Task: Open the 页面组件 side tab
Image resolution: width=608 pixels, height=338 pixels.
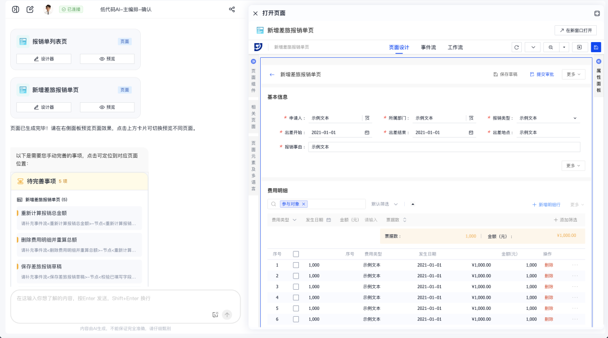Action: click(253, 81)
